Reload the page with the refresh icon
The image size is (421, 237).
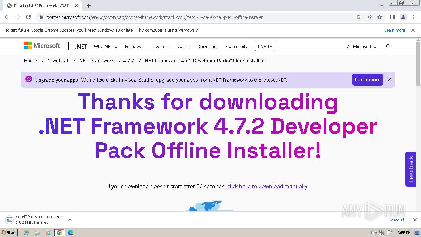click(28, 17)
